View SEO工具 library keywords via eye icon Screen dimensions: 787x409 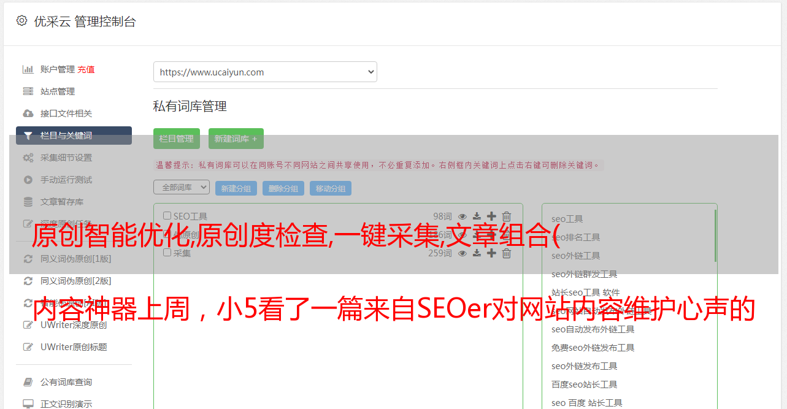(x=463, y=216)
